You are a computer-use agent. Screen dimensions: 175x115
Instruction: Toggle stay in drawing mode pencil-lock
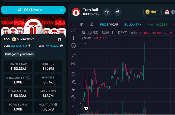(73, 82)
